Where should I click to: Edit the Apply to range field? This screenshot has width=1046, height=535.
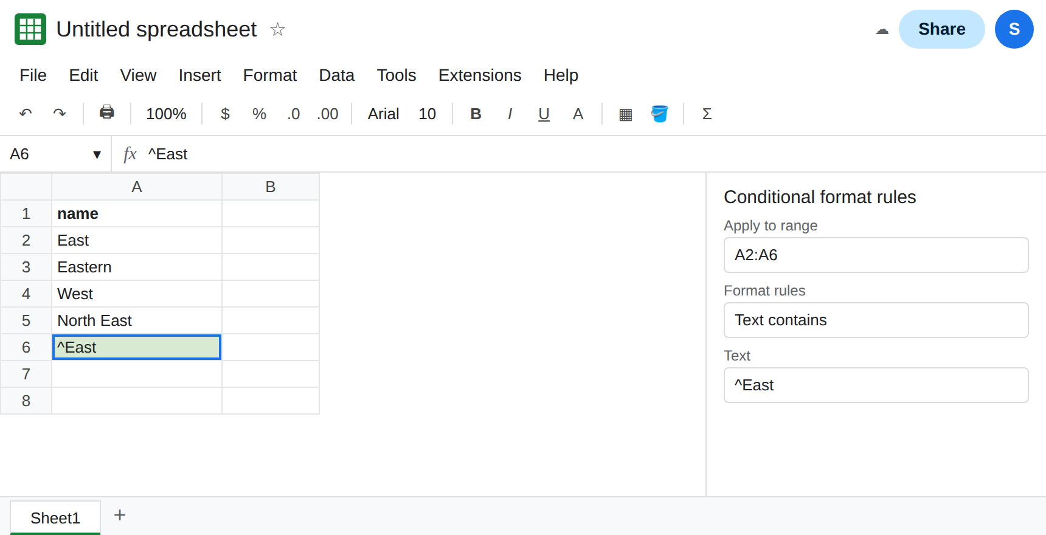876,255
